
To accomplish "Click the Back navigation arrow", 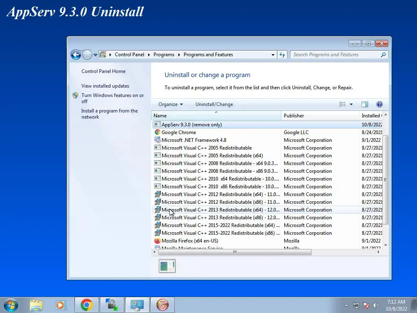I will (76, 55).
